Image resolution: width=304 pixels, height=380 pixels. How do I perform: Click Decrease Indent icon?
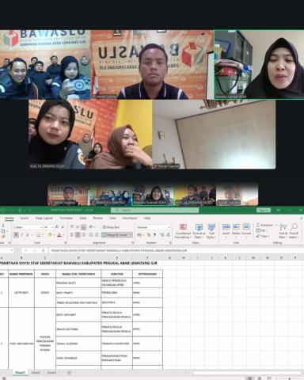point(91,235)
